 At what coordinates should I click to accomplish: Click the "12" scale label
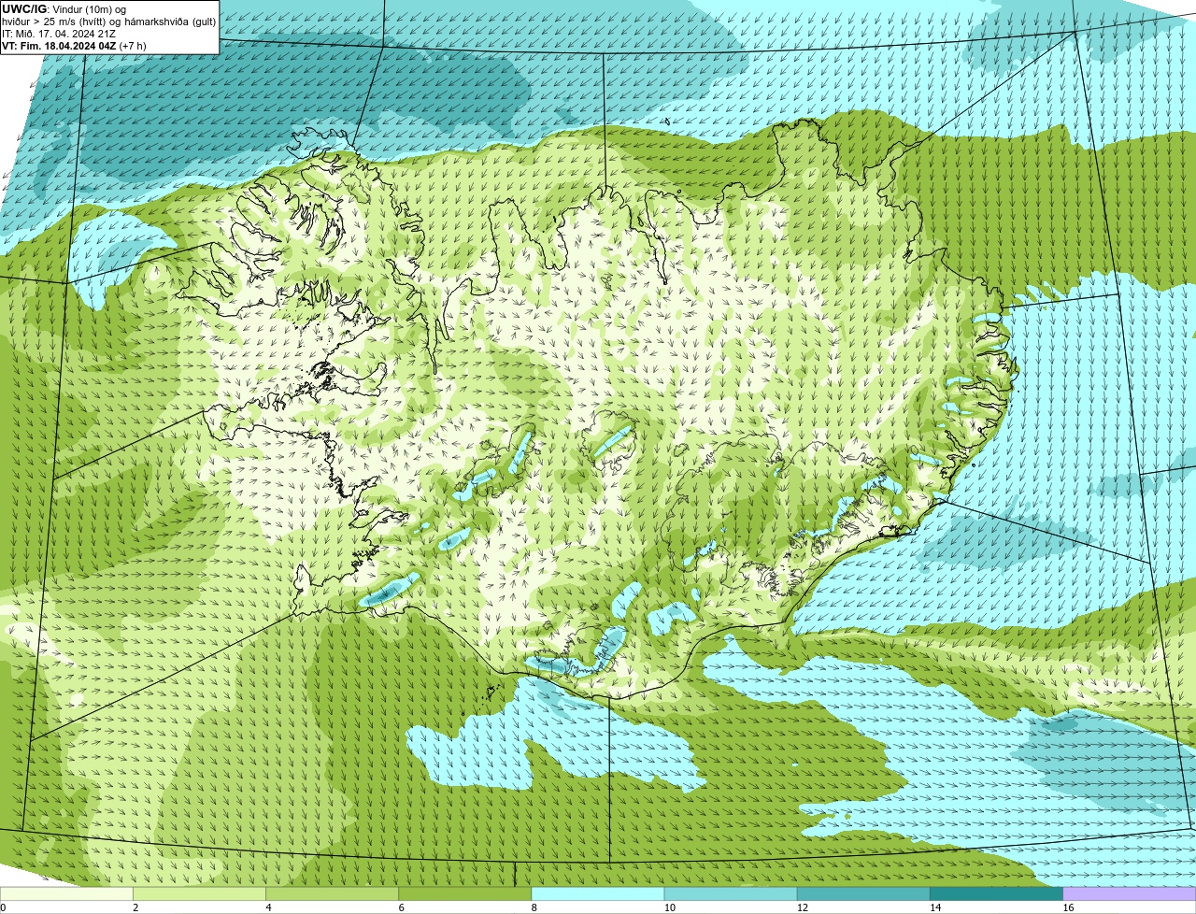point(802,907)
